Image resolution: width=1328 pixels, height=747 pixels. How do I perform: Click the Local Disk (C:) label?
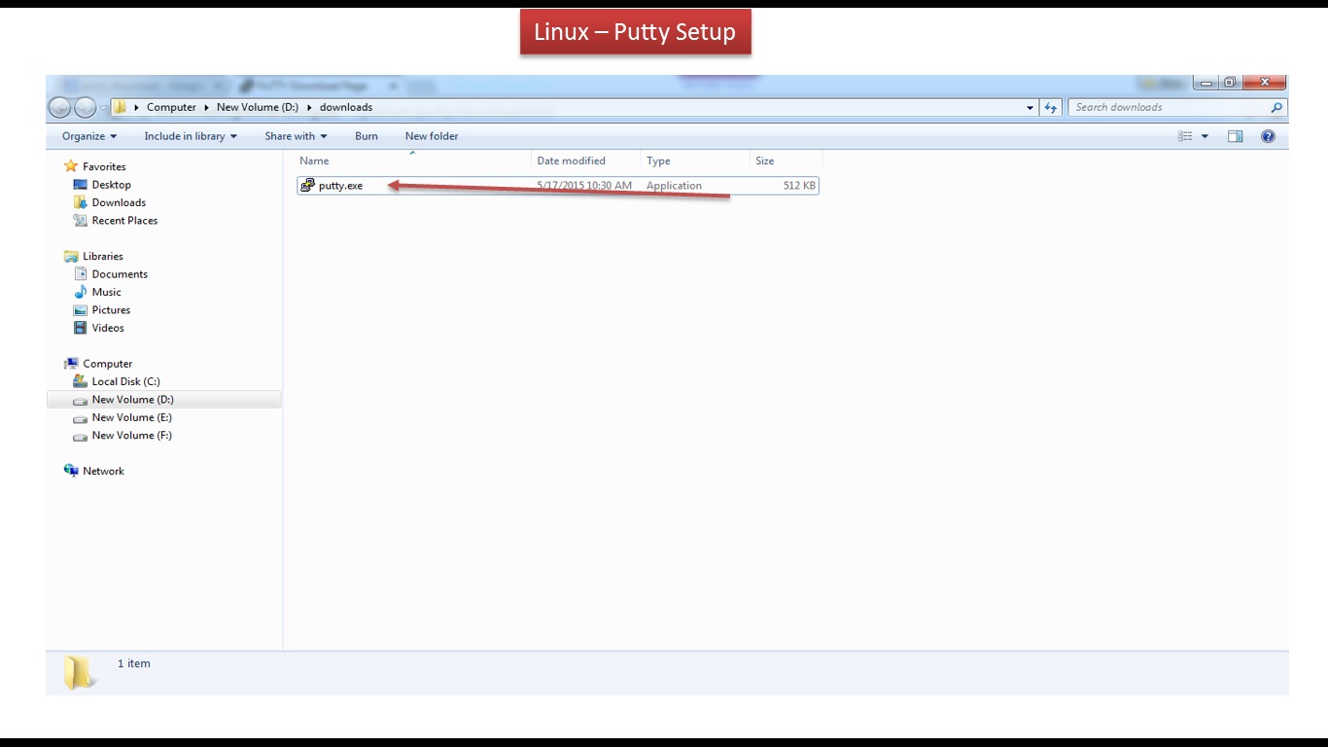(x=125, y=382)
